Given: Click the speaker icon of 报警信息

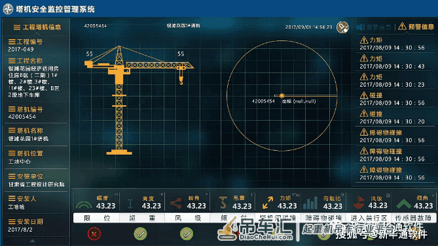Looking at the screenshot, I should (361, 27).
